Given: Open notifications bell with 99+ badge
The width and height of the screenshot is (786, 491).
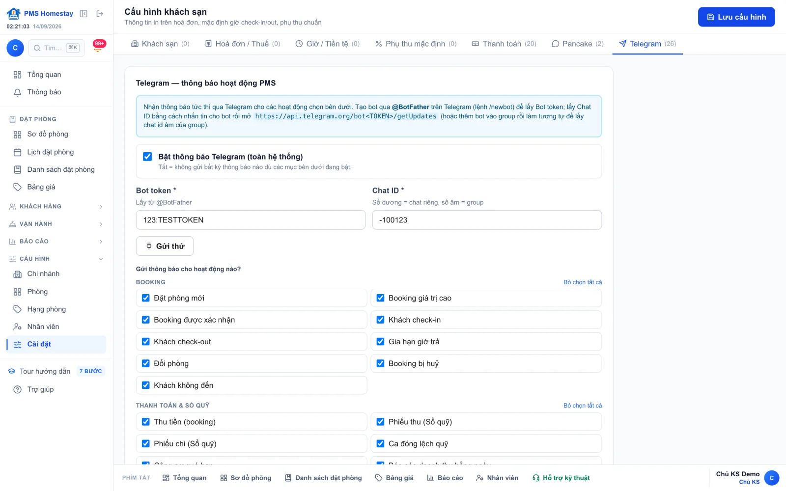Looking at the screenshot, I should (x=98, y=48).
